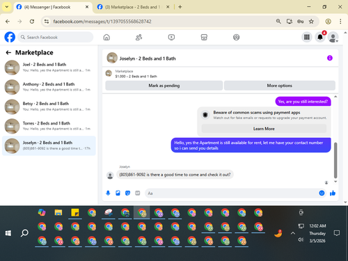Open the Watch video icon in navigation

(171, 37)
